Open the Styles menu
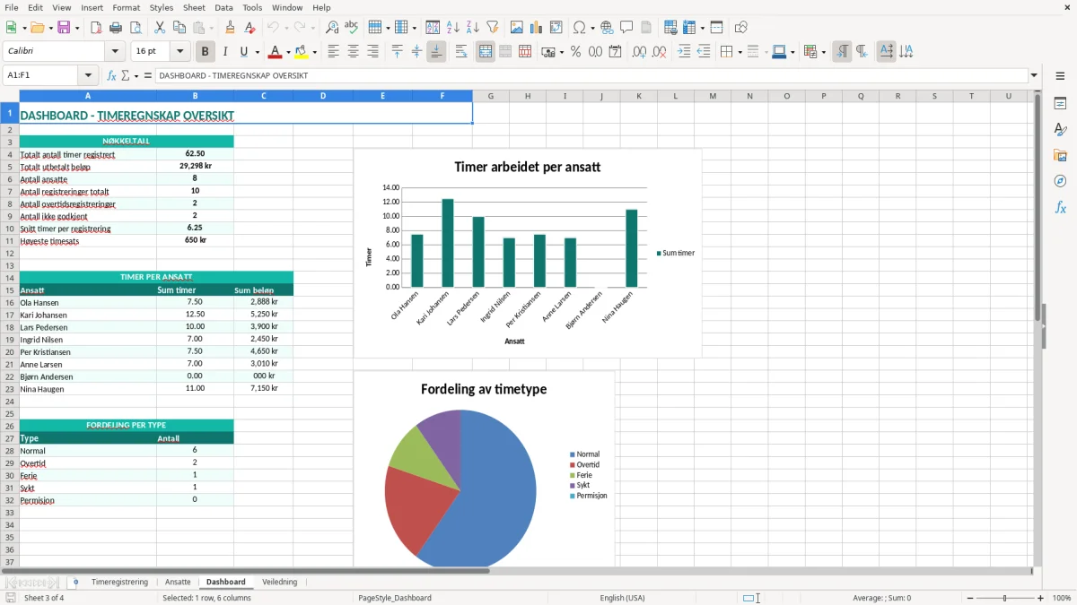The image size is (1077, 605). 162,7
